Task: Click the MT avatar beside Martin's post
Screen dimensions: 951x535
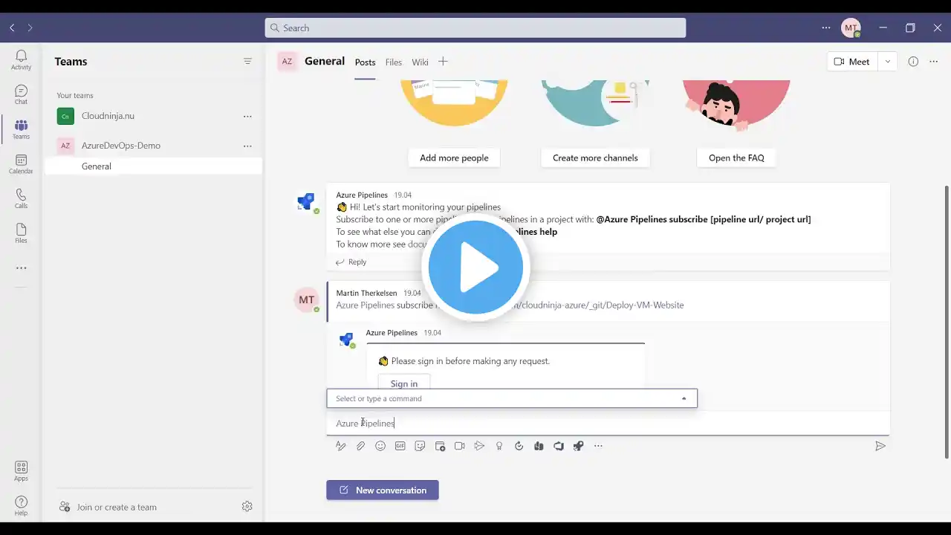Action: pos(307,300)
